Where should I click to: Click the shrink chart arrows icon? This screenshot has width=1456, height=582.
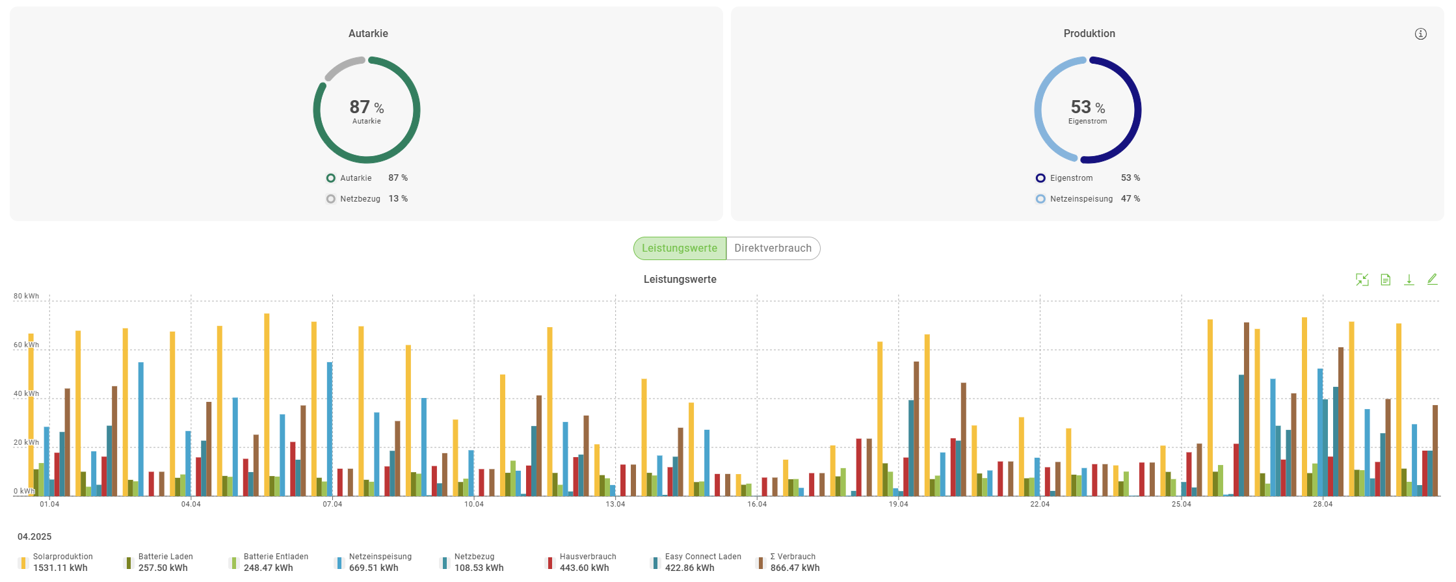[1362, 280]
